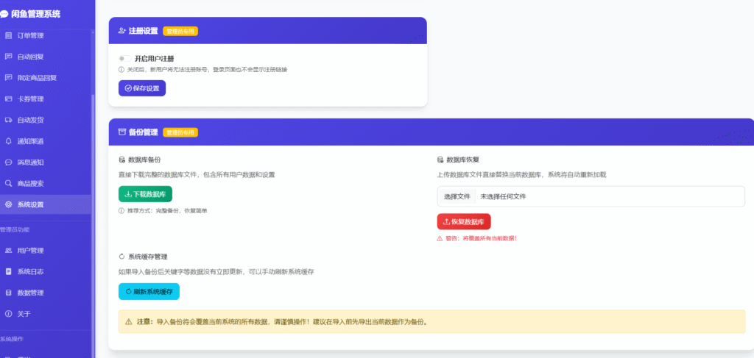Image resolution: width=754 pixels, height=358 pixels.
Task: Navigate to 数据管理
Action: (x=45, y=293)
